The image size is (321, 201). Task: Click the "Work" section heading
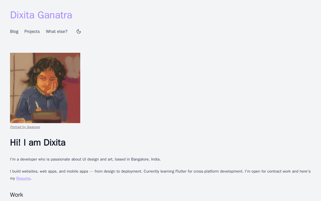tap(17, 195)
